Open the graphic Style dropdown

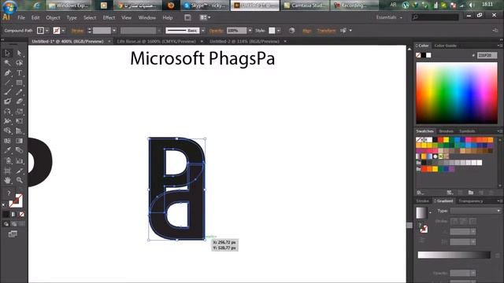(x=278, y=31)
